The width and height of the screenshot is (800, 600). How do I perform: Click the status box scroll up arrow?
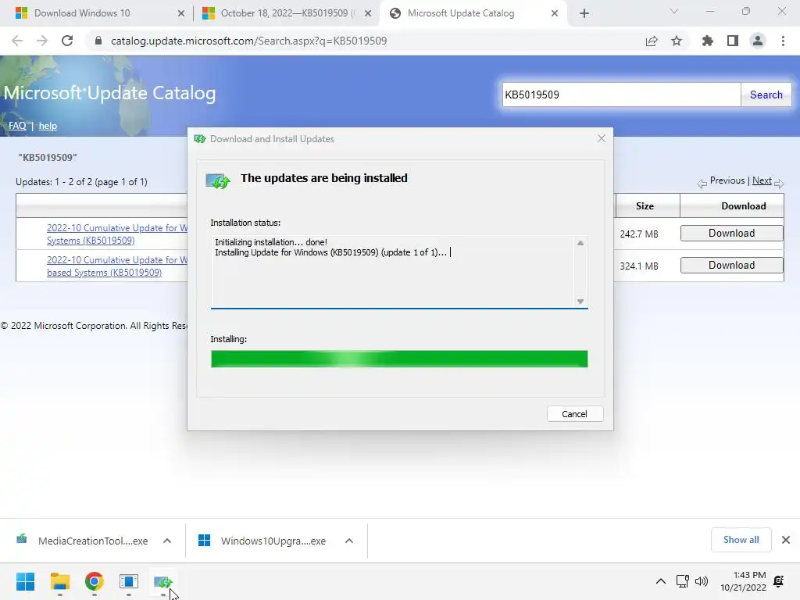click(x=580, y=243)
